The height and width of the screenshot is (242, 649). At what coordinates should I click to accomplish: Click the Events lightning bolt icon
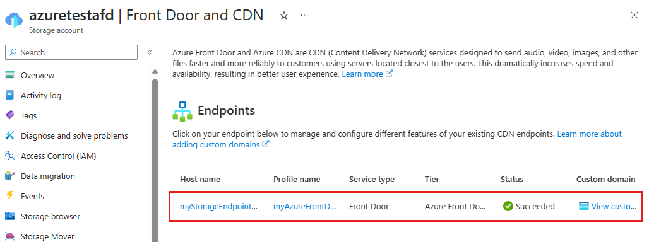click(9, 196)
